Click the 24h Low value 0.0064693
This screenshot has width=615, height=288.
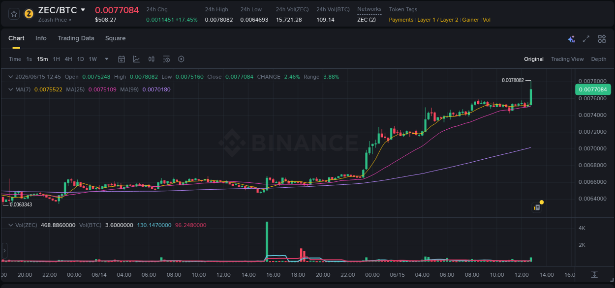click(x=254, y=20)
